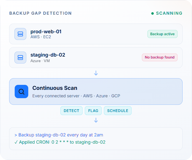The height and width of the screenshot is (160, 192).
Task: Click the server icon beside staging-db-02
Action: (x=20, y=57)
